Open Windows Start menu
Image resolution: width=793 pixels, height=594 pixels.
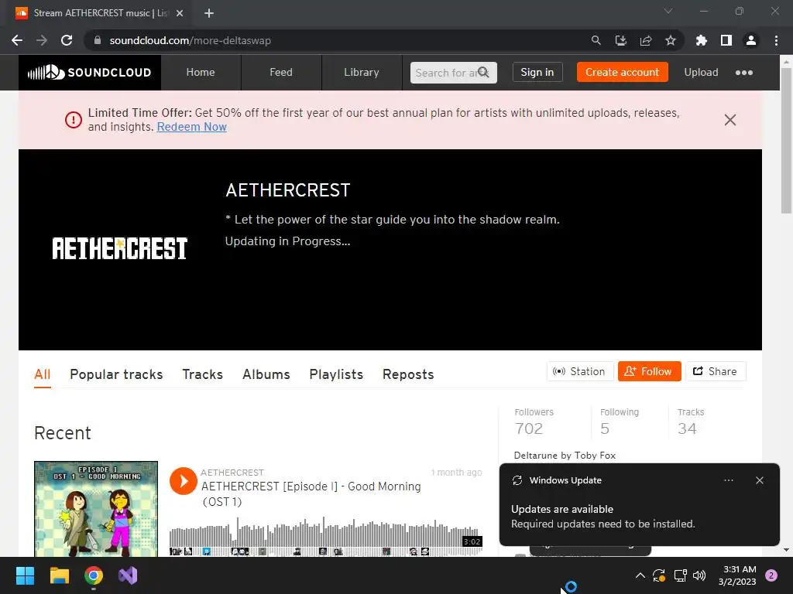tap(25, 575)
